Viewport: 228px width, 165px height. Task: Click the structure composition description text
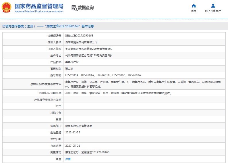pos(143,84)
